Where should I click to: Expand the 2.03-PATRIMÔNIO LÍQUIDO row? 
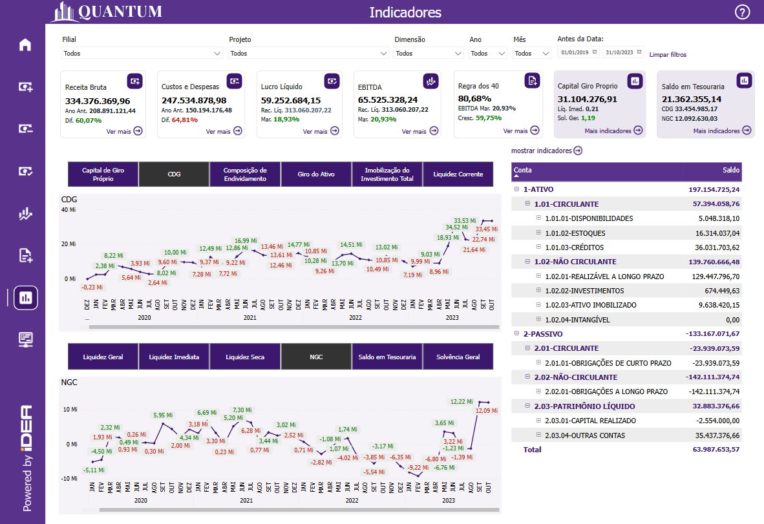[x=527, y=406]
